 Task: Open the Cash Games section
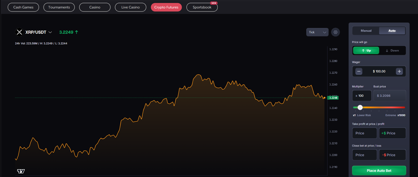[23, 7]
